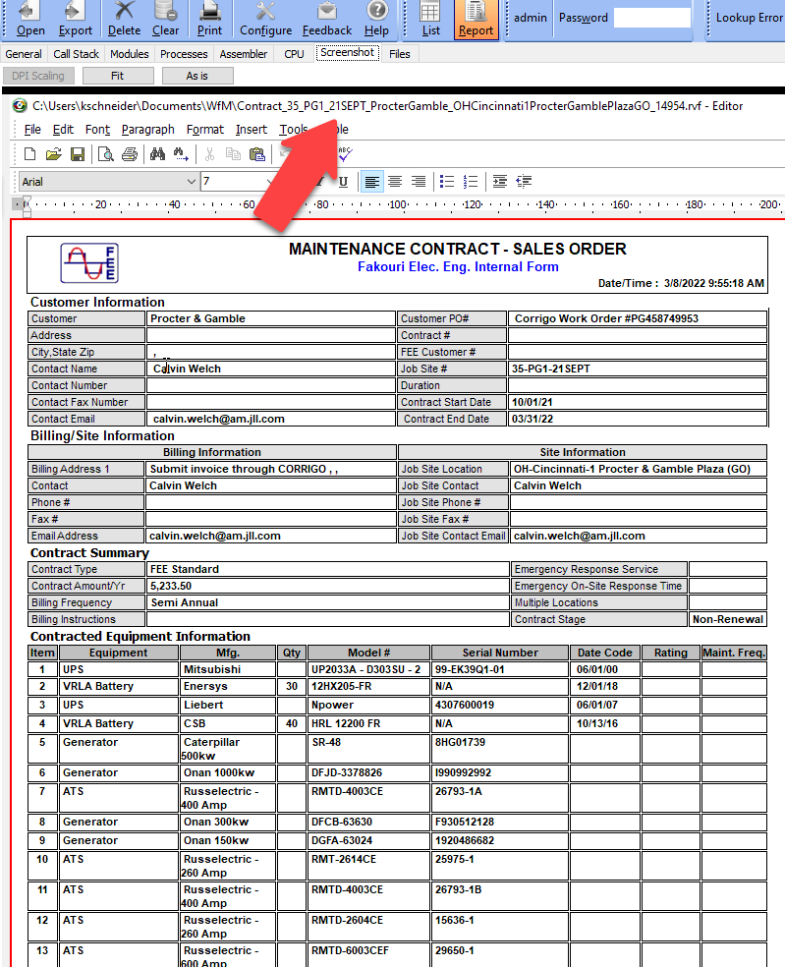
Task: Open Print Preview magnifier icon
Action: pyautogui.click(x=106, y=154)
